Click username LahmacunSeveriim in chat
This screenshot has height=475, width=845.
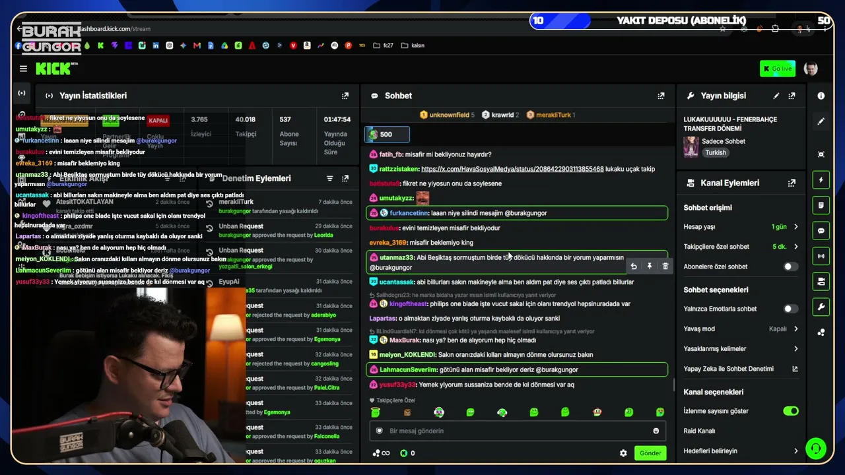point(408,370)
